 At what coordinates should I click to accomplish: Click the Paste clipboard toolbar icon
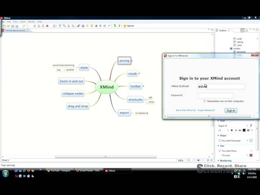[43, 26]
